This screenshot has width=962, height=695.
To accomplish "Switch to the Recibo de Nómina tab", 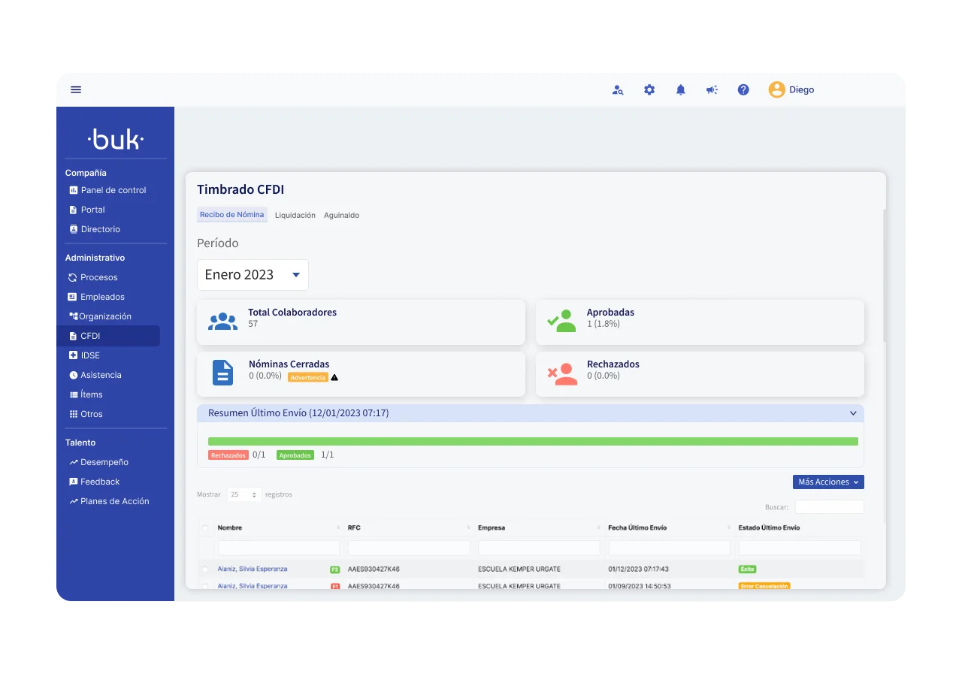I will pyautogui.click(x=231, y=215).
